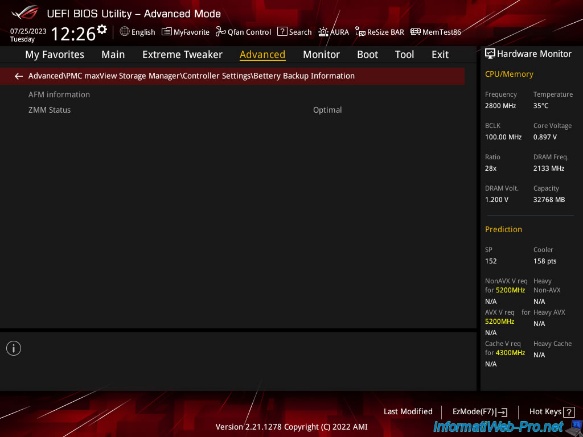The width and height of the screenshot is (583, 437).
Task: Open the Extreme Tweaker tab
Action: click(182, 55)
